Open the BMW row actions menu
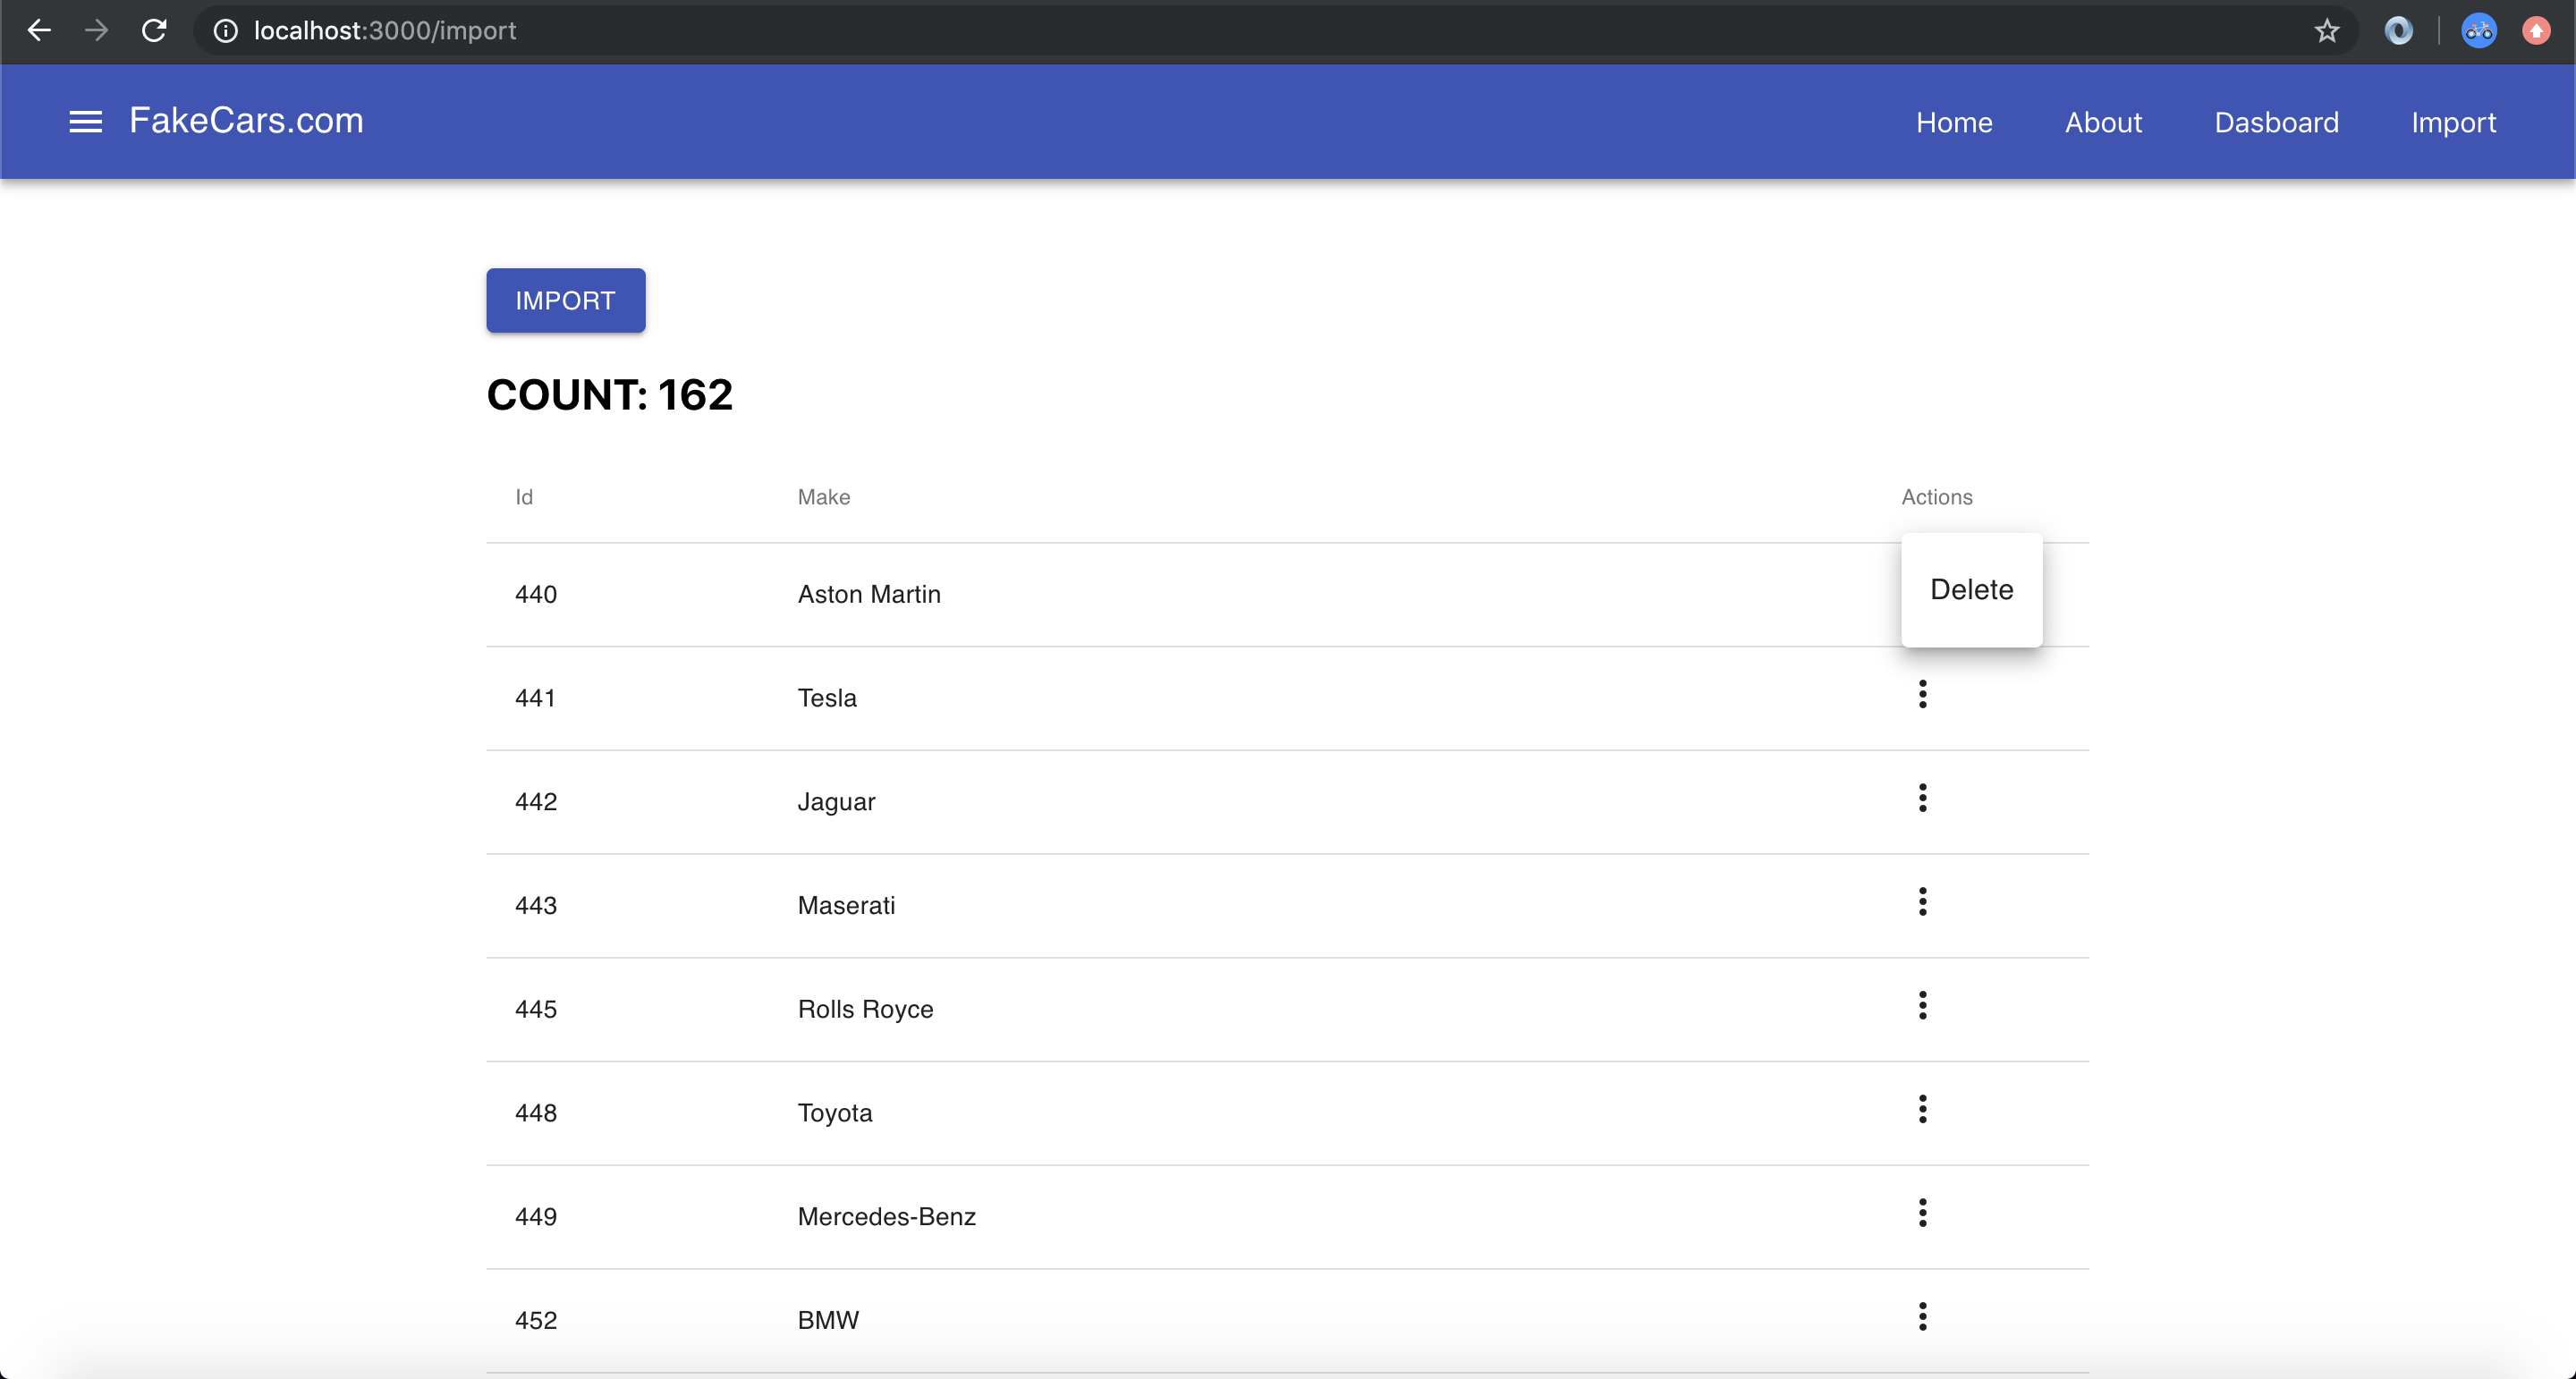The width and height of the screenshot is (2576, 1379). (1922, 1317)
